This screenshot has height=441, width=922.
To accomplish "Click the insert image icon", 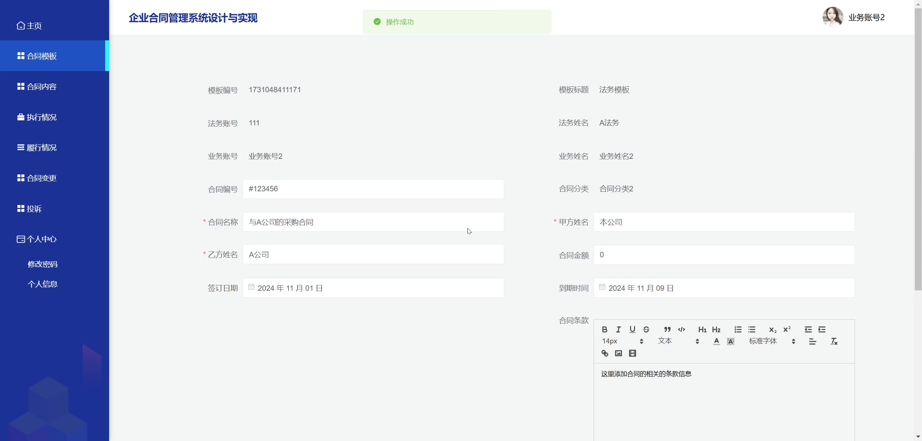I will [618, 353].
